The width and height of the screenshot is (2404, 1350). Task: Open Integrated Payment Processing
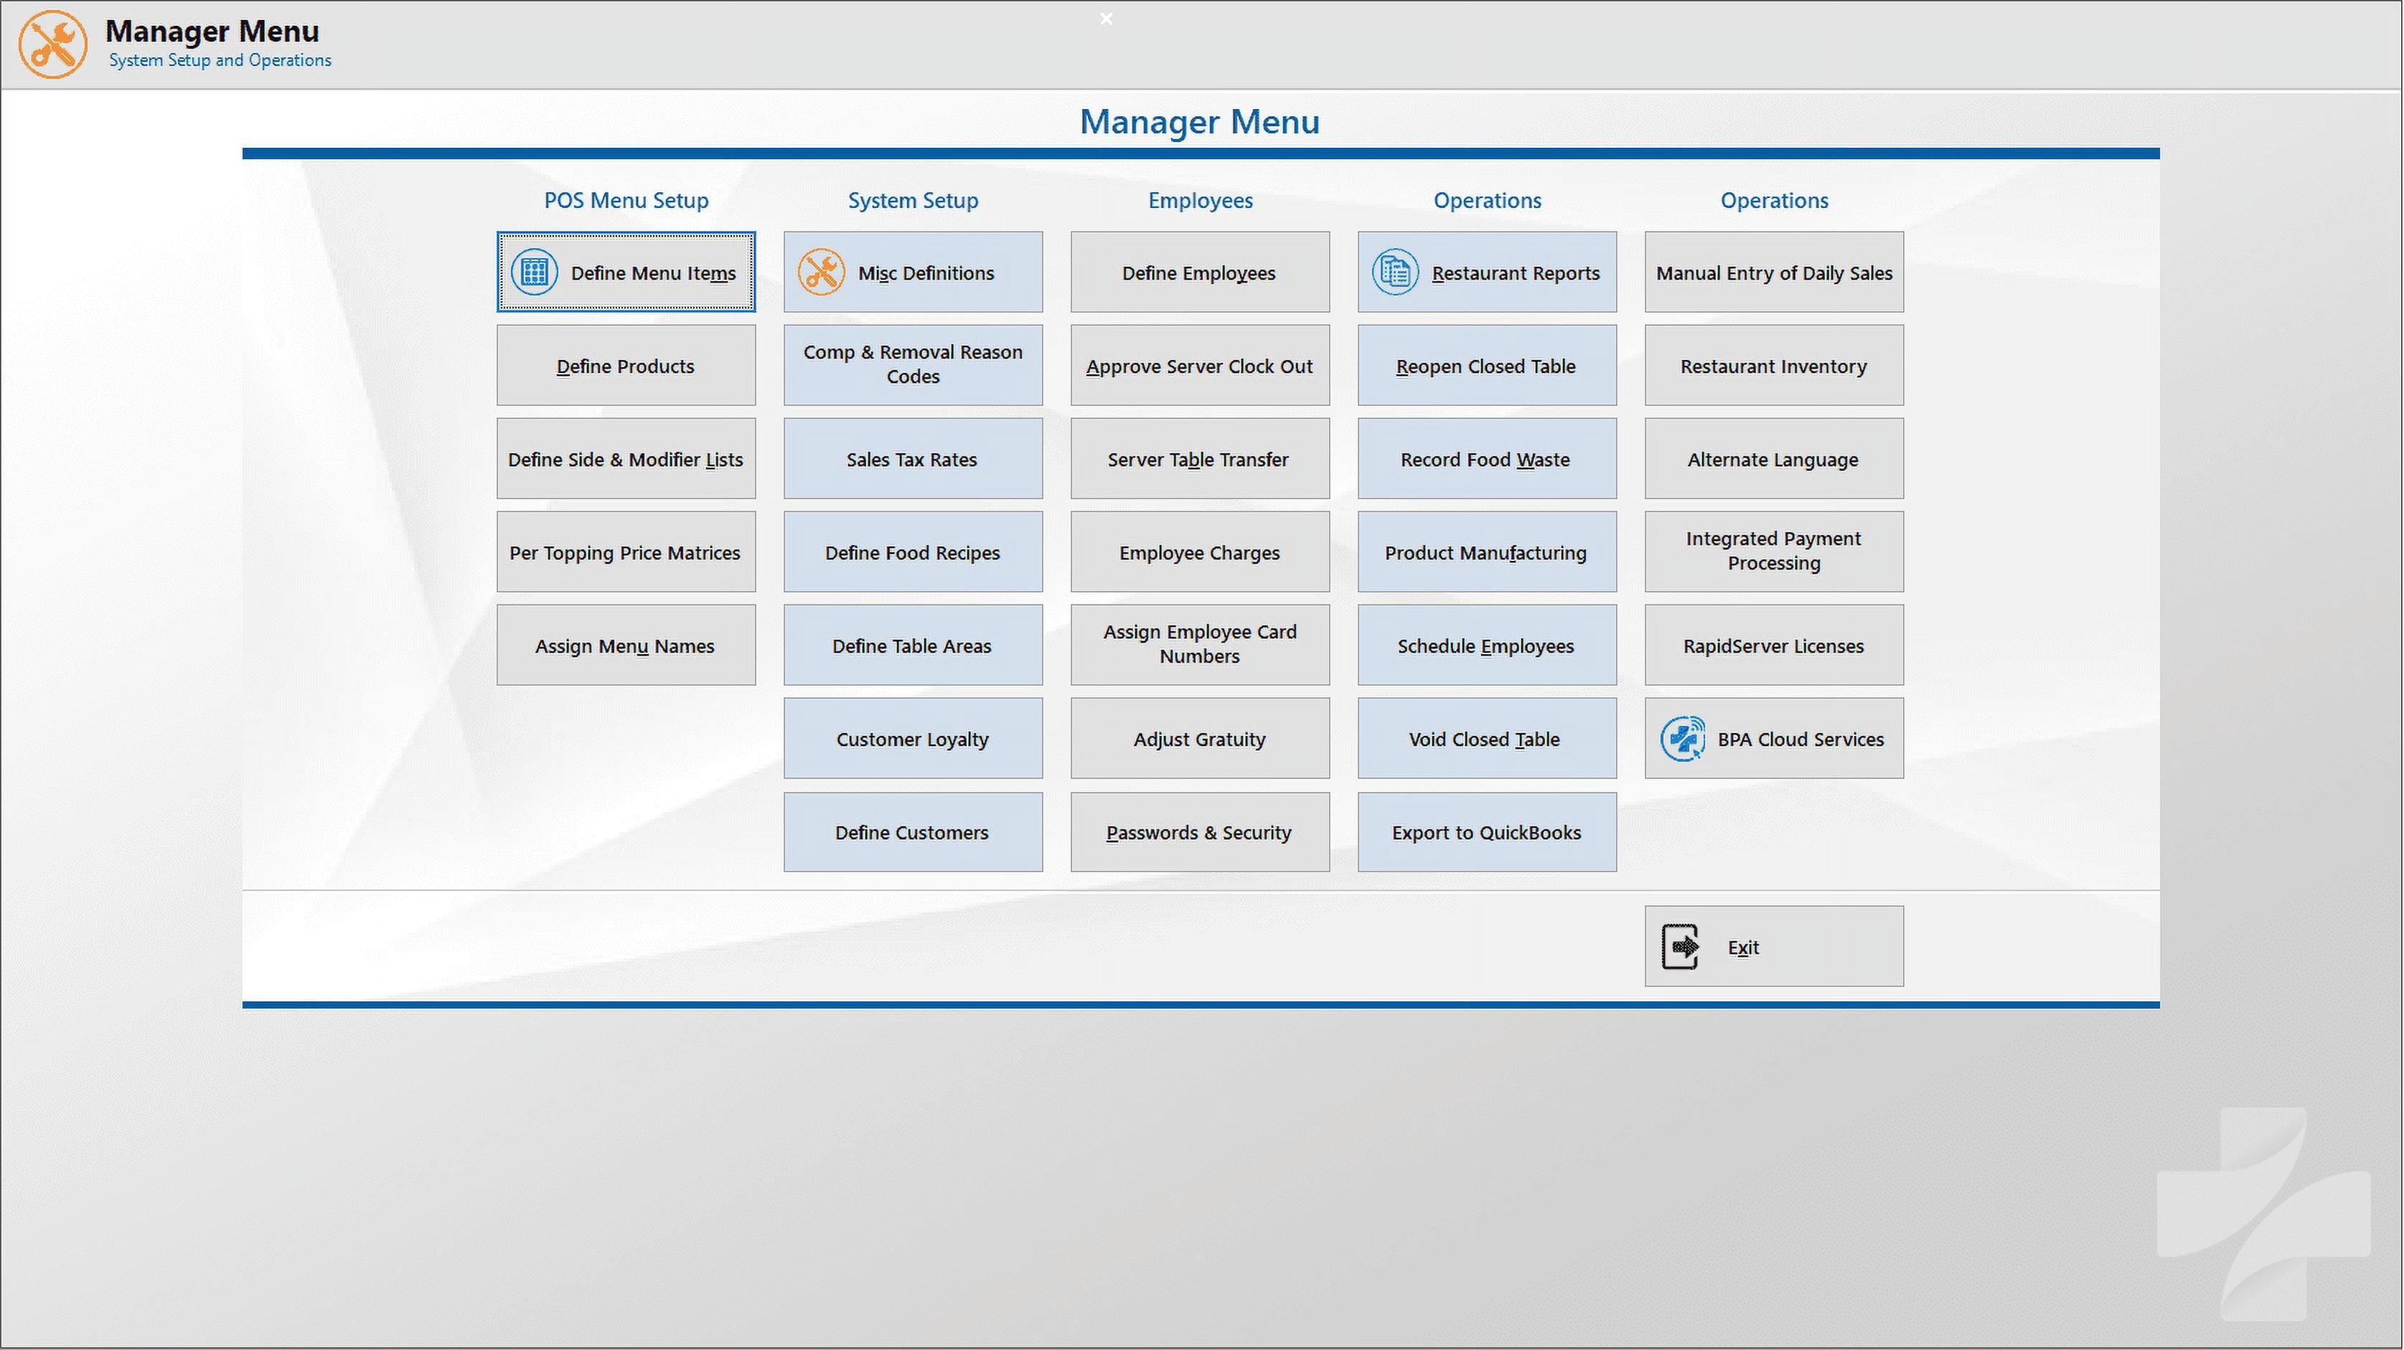click(1773, 552)
